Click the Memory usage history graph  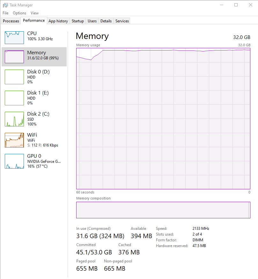[163, 118]
